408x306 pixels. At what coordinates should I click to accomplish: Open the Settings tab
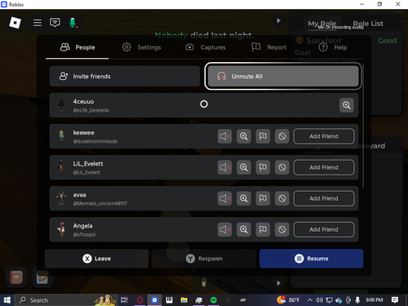[141, 47]
